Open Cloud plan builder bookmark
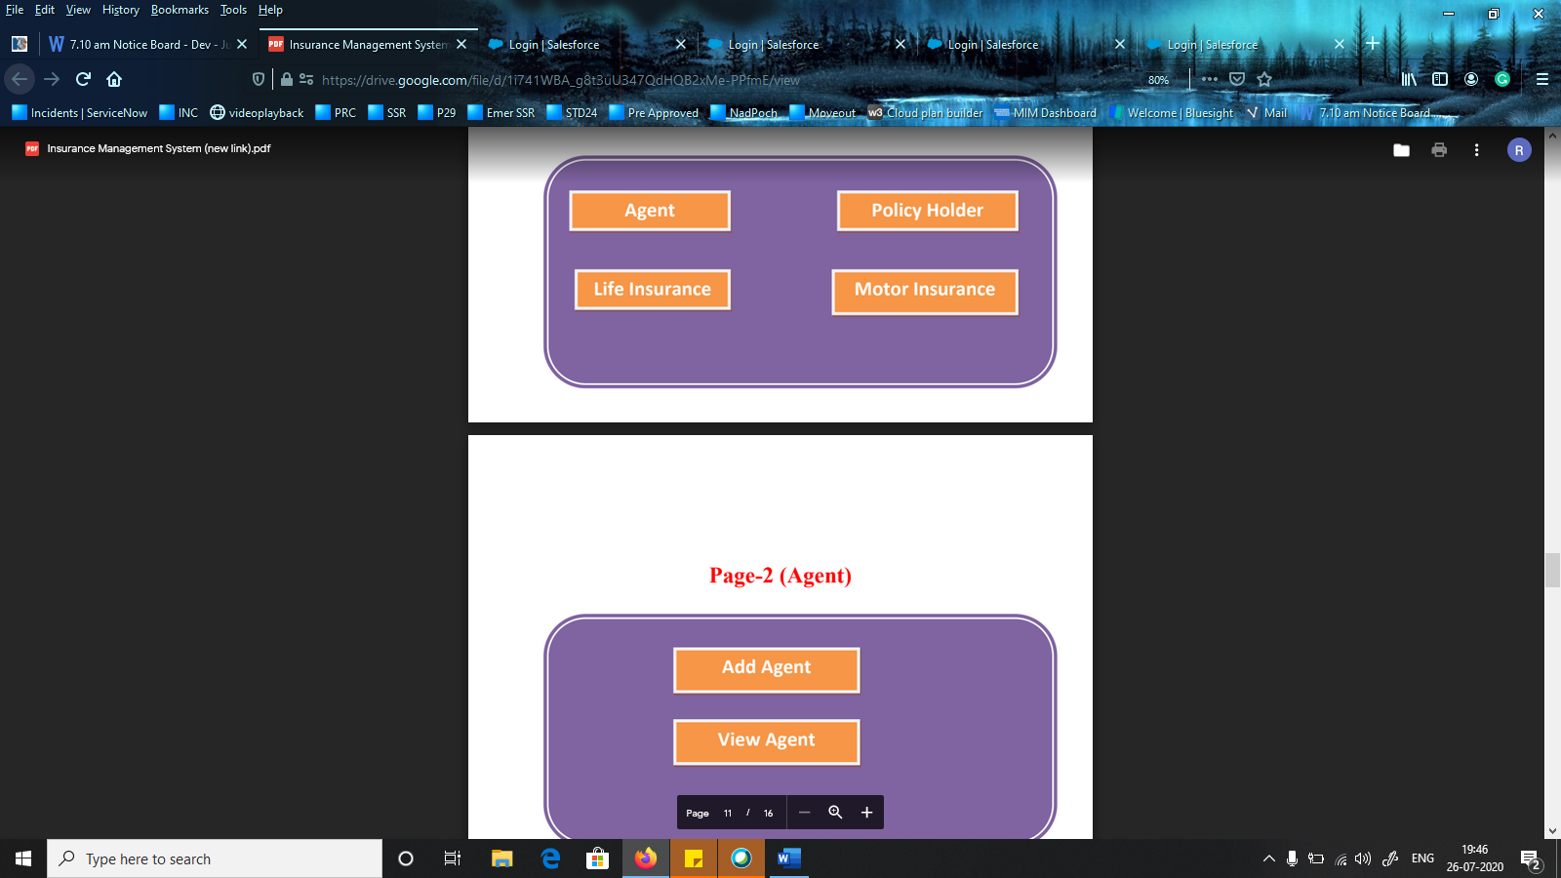Viewport: 1561px width, 878px height. [925, 113]
